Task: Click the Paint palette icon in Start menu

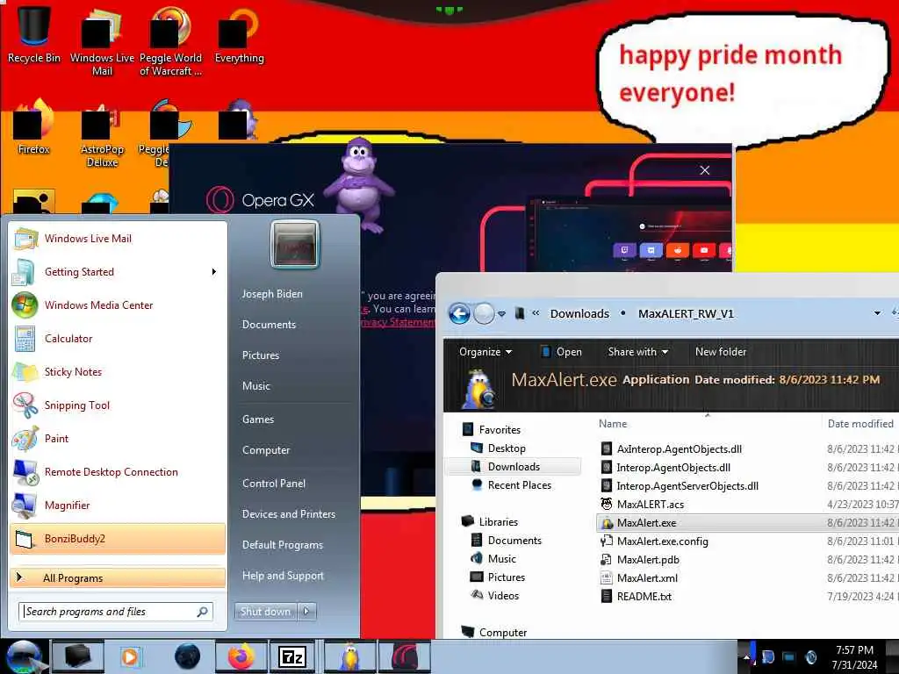Action: 25,439
